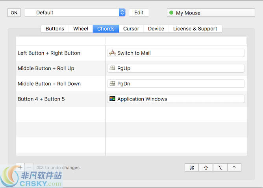Click the Application Windows colored icon
263x188 pixels.
[112, 99]
